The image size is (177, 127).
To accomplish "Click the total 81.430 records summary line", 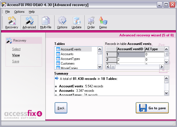I will [x=88, y=79].
